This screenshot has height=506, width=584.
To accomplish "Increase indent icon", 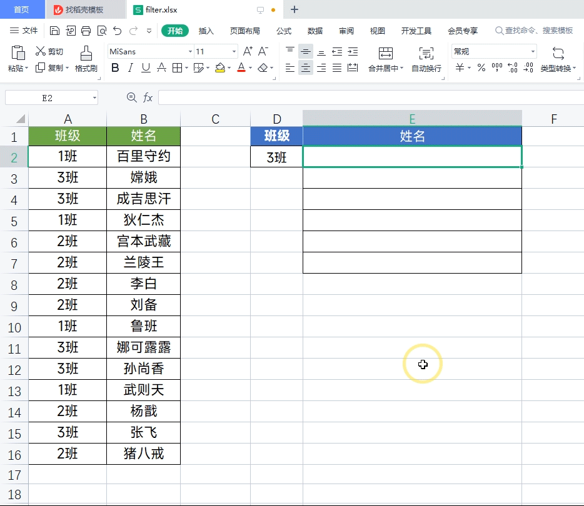I will 353,51.
